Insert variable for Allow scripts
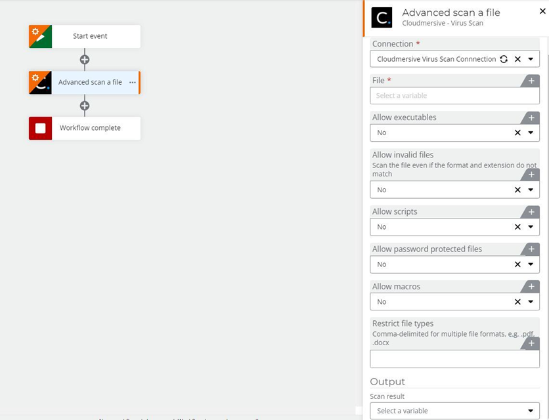 tap(531, 212)
